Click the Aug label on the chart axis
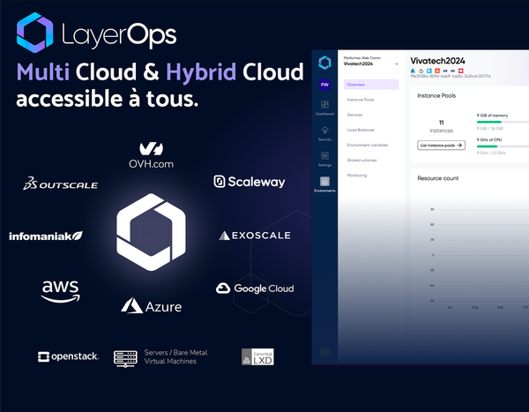Screen dimensions: 529x412 [474, 307]
